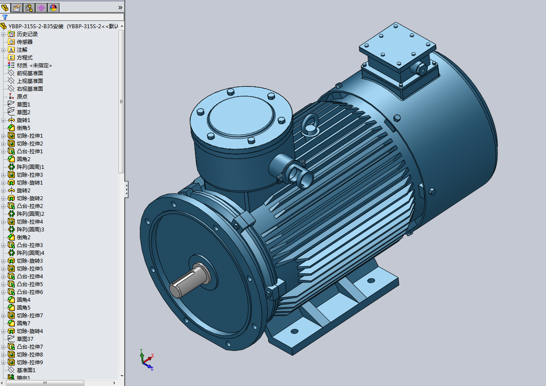Switch to the FeatureManager design tree tab

coord(5,7)
